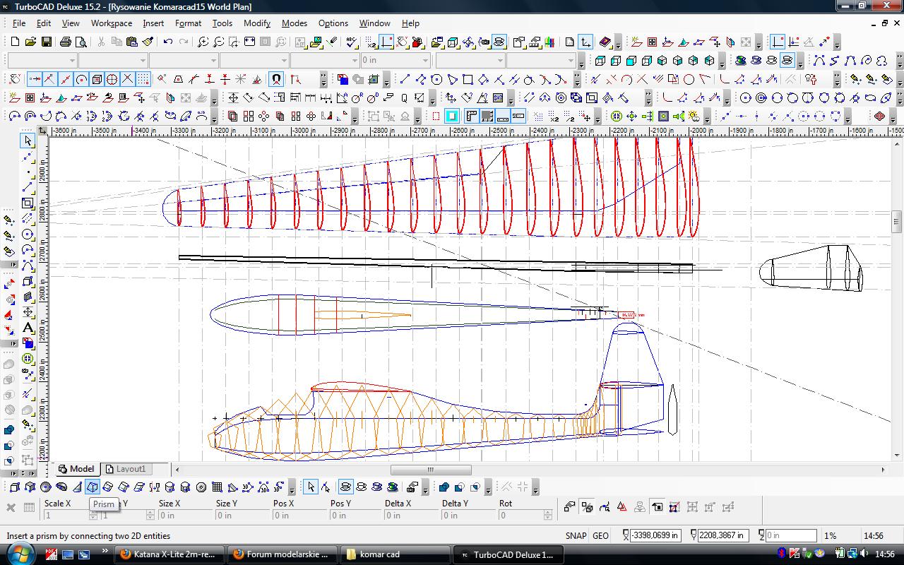Open 'Forum modelarskie' taskbar button

pos(281,554)
